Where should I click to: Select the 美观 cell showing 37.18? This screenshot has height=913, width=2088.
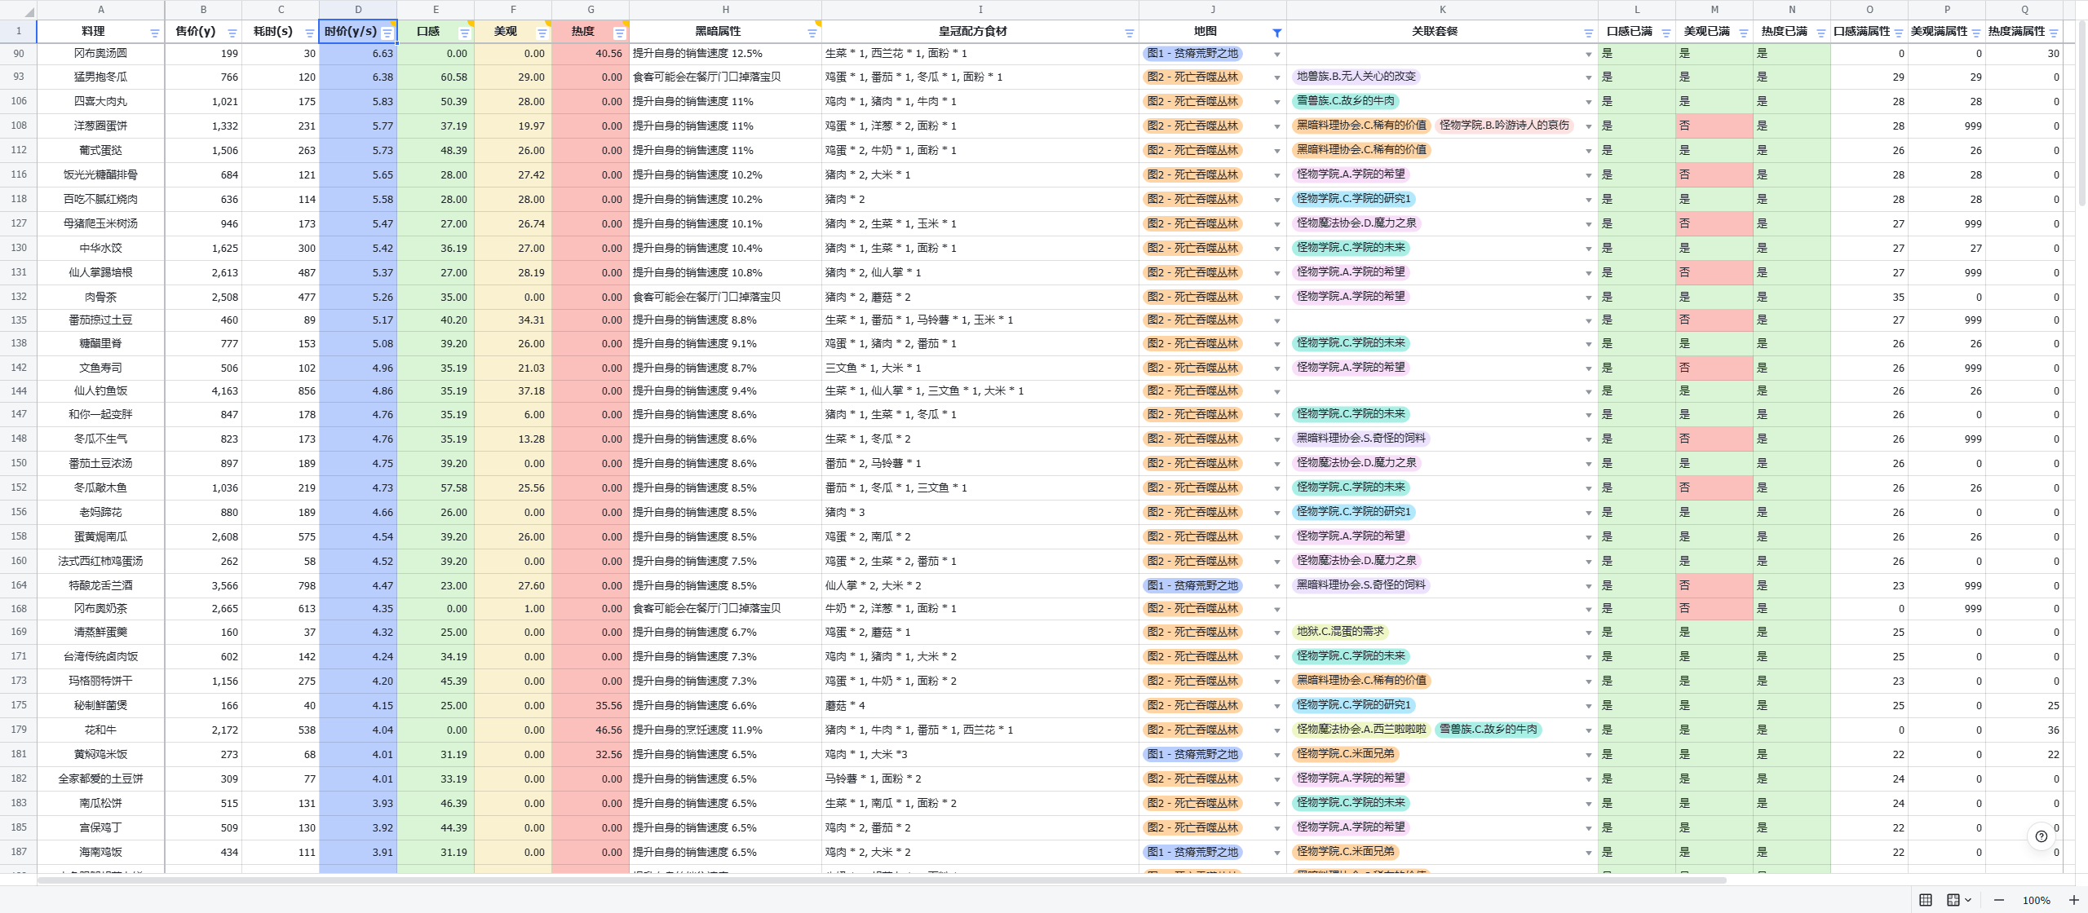(513, 391)
